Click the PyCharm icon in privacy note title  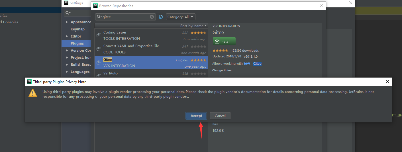[x=29, y=82]
